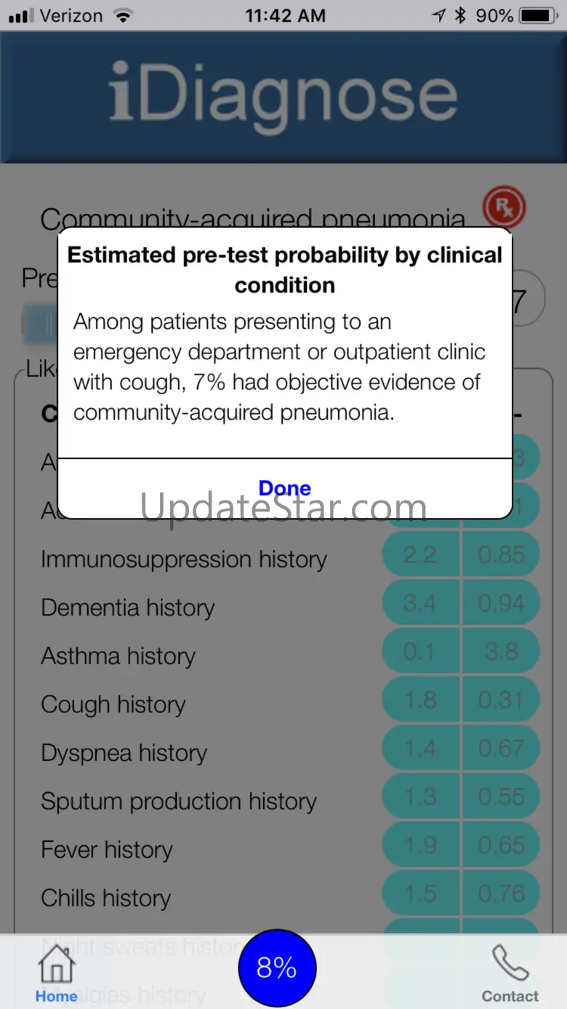Select Dementia history negative ratio 0.94
The height and width of the screenshot is (1009, 567).
point(501,603)
